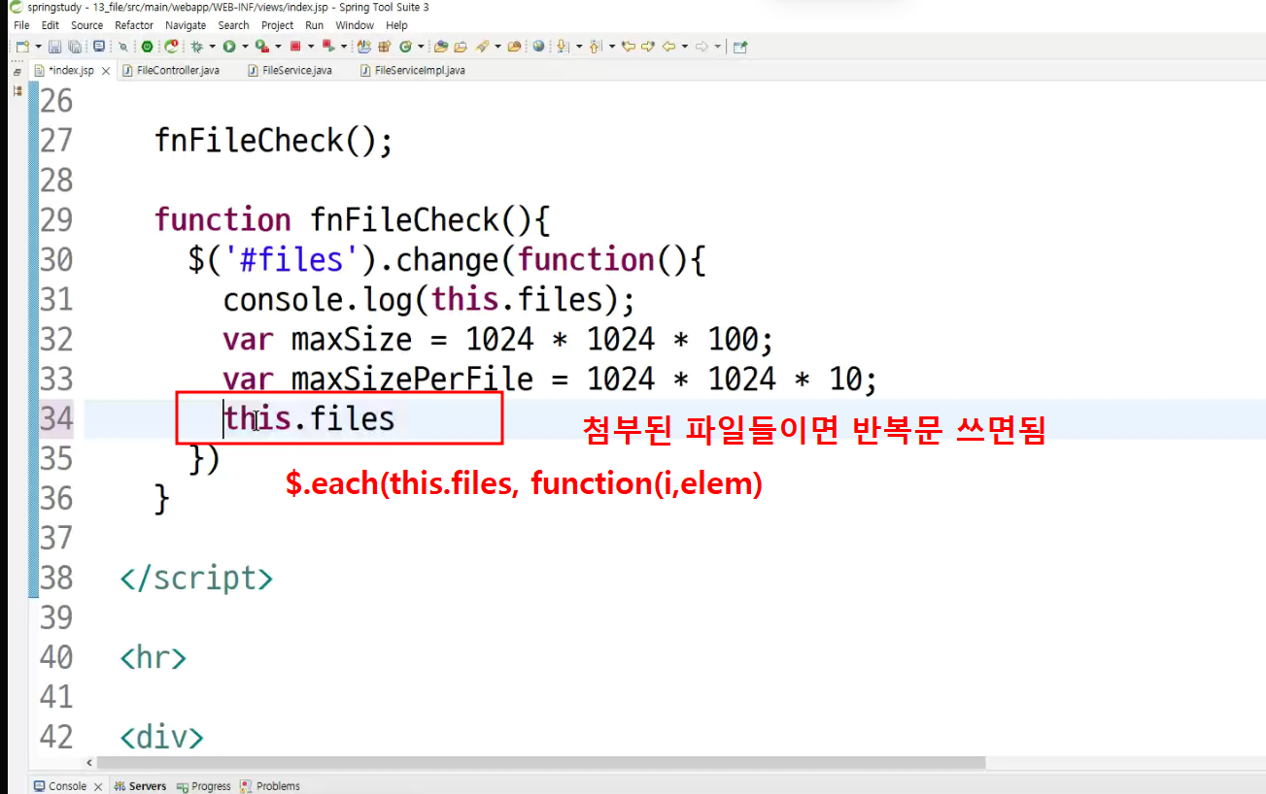This screenshot has height=794, width=1266.
Task: Run the application with green play icon
Action: pos(229,46)
